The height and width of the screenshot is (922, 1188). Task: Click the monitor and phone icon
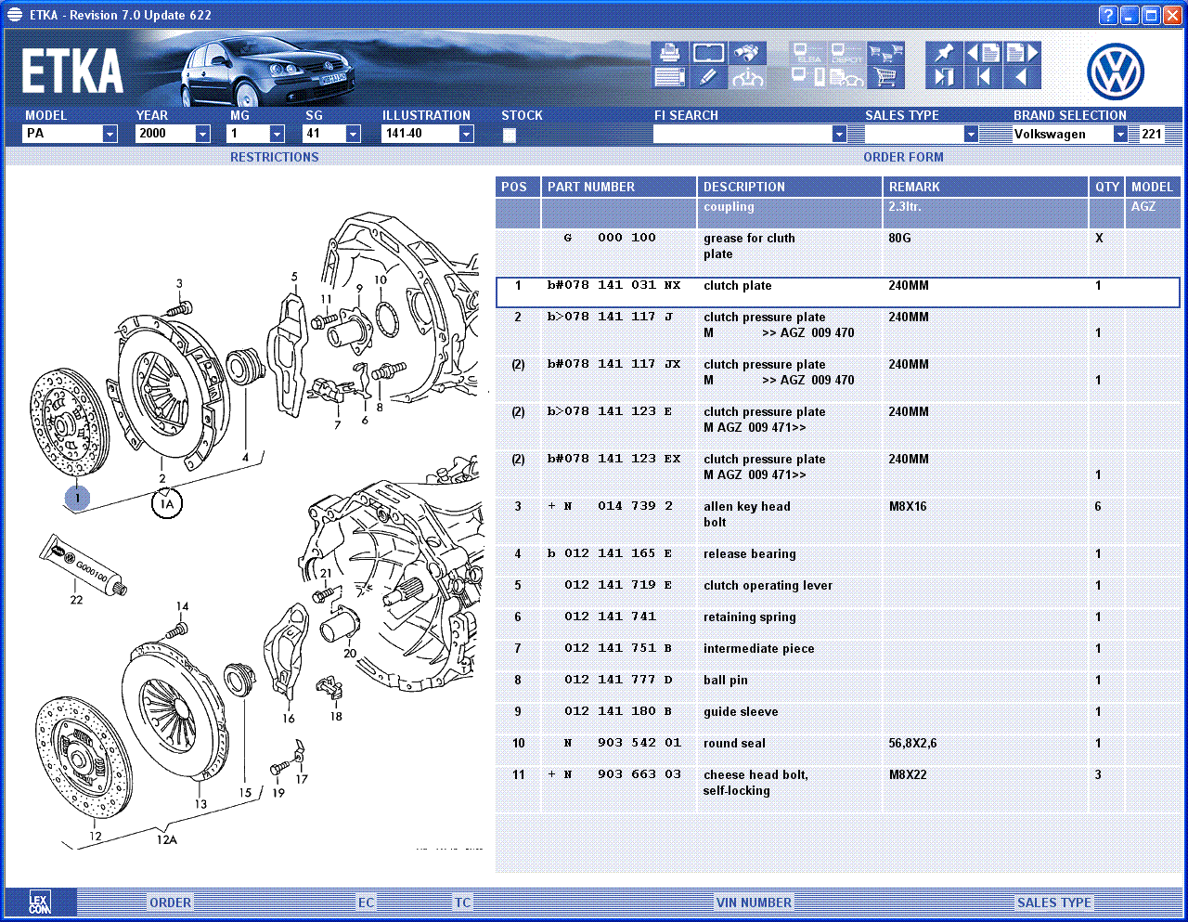(x=808, y=77)
